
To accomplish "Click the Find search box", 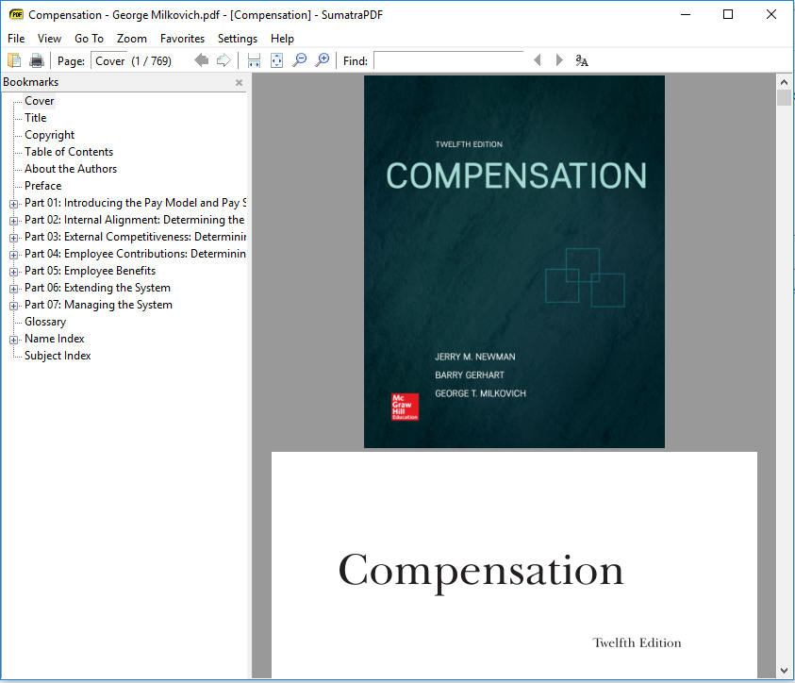I will pyautogui.click(x=448, y=60).
